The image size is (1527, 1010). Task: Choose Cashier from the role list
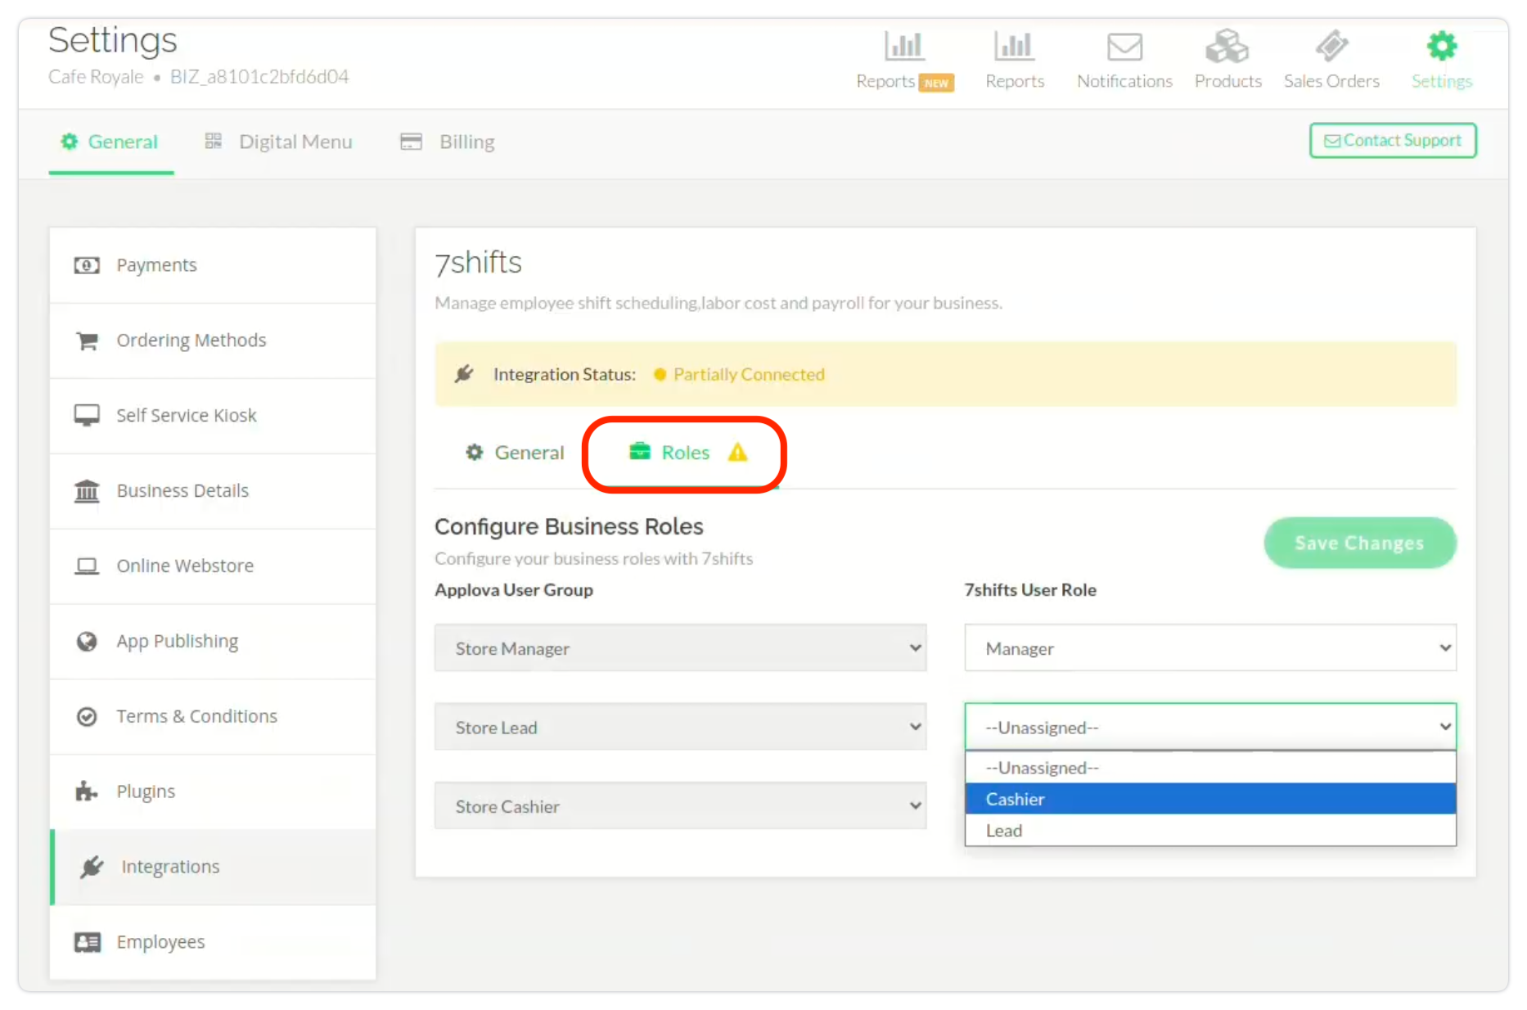1210,799
